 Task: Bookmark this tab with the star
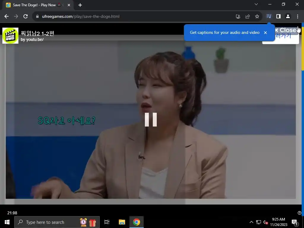257,17
